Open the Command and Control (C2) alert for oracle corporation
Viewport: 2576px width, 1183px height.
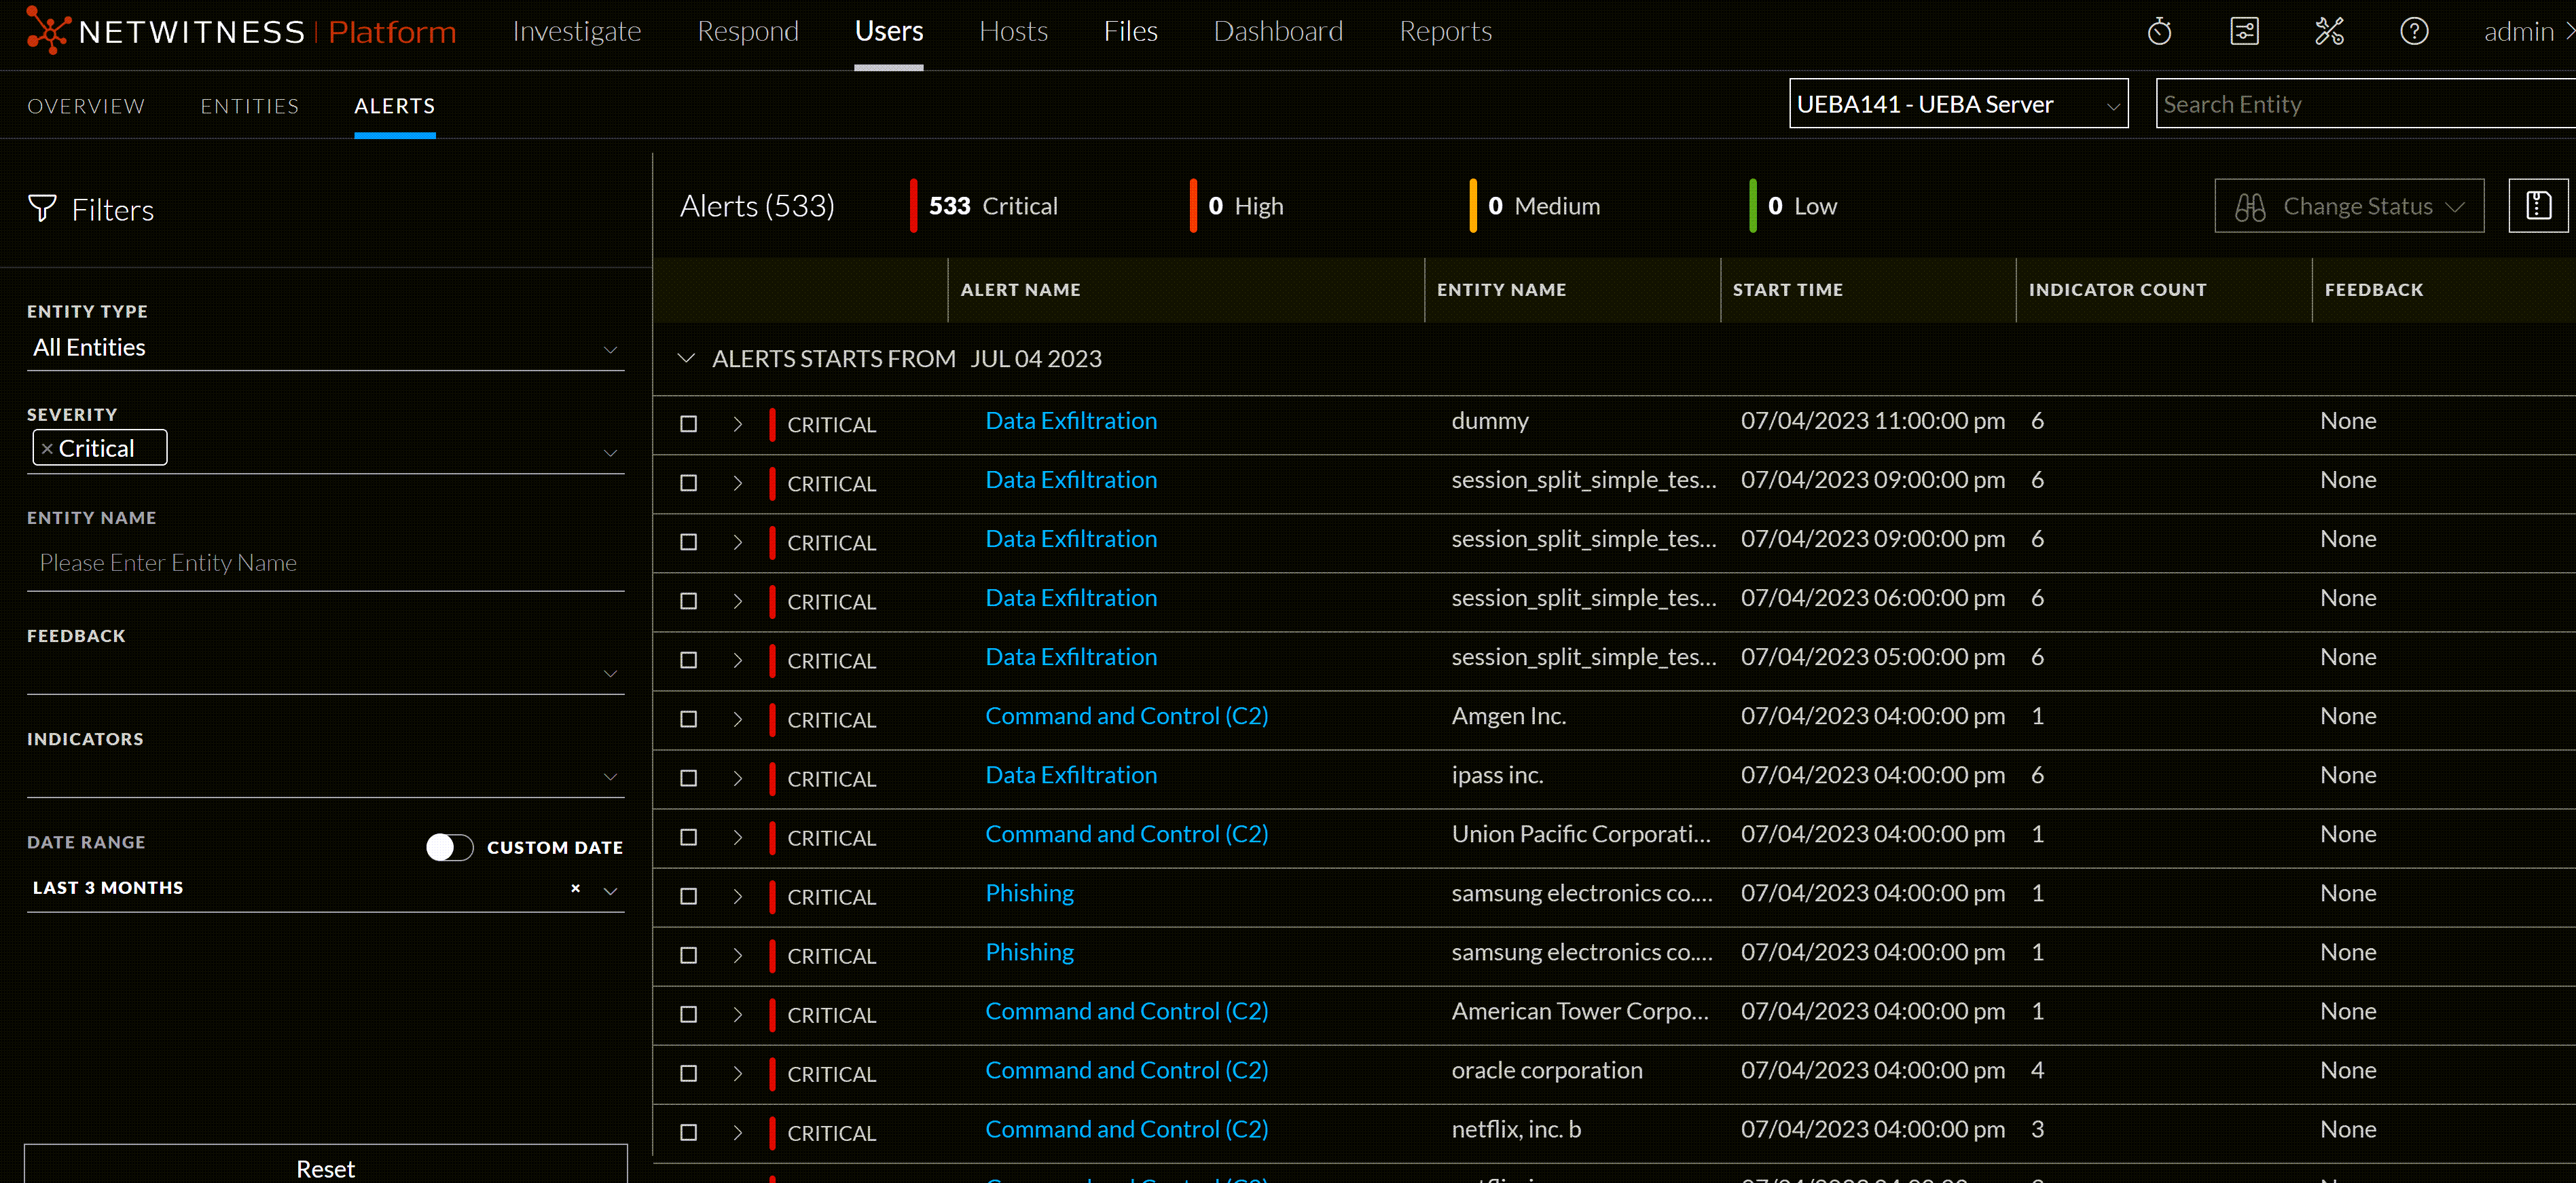1126,1069
